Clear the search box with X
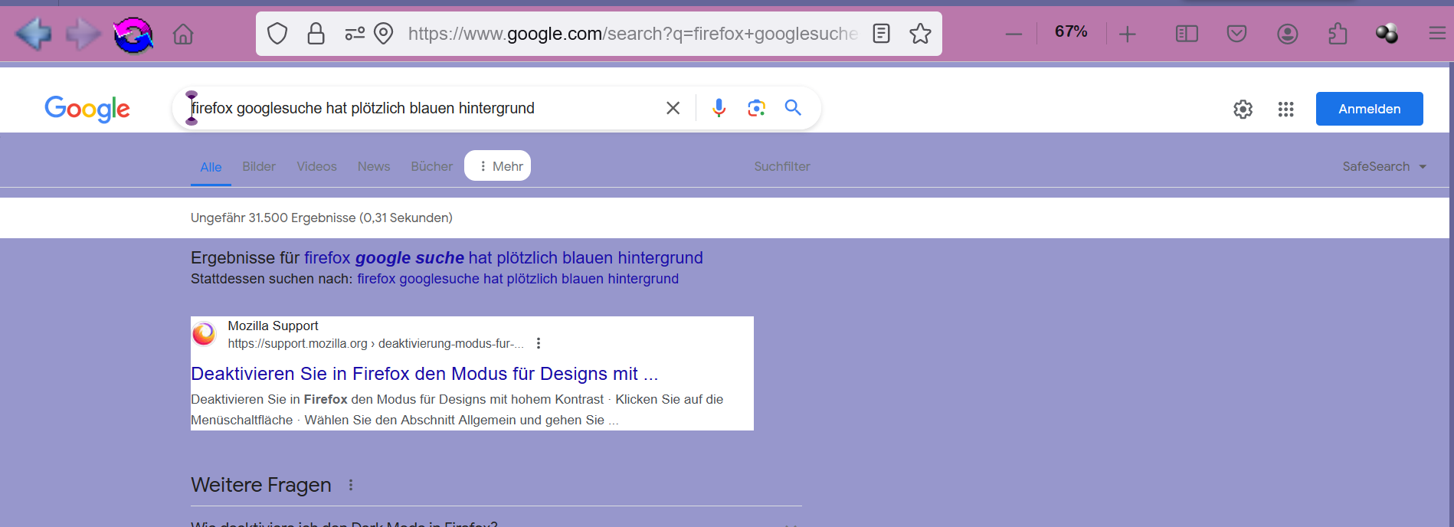Image resolution: width=1454 pixels, height=527 pixels. (x=673, y=108)
